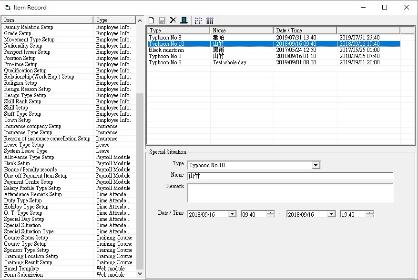Switch to list view icon

click(198, 20)
